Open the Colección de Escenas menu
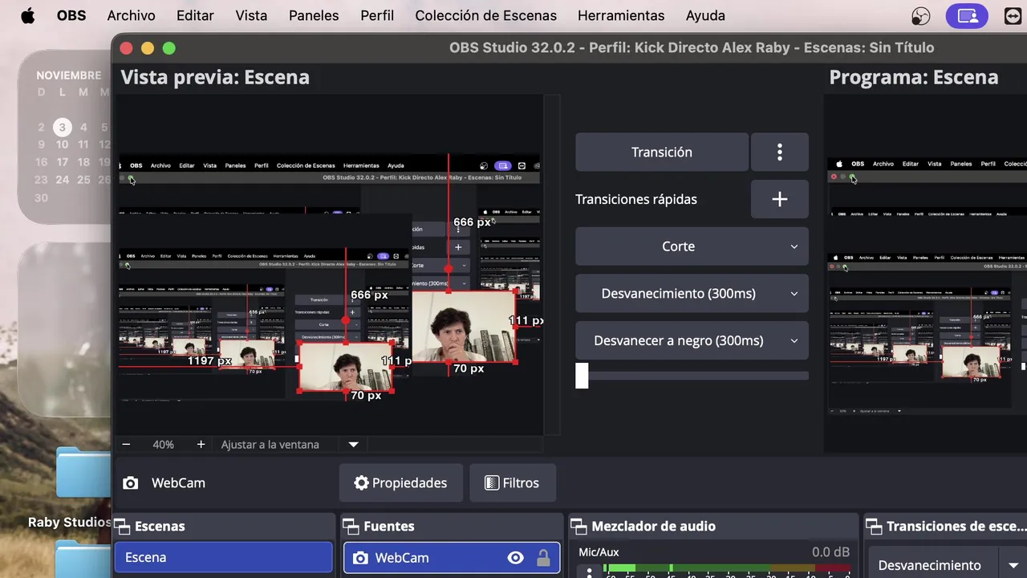The height and width of the screenshot is (578, 1027). (485, 16)
